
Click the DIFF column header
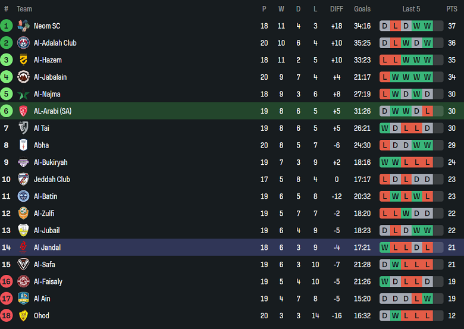coord(337,9)
